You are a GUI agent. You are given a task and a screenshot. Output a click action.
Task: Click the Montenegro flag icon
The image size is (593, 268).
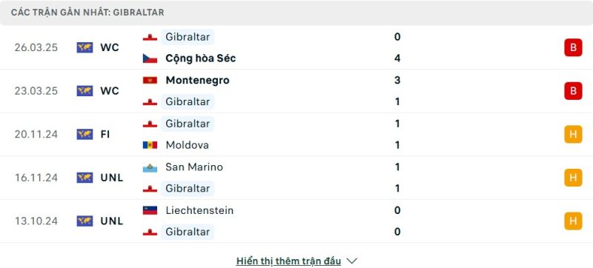(x=150, y=81)
